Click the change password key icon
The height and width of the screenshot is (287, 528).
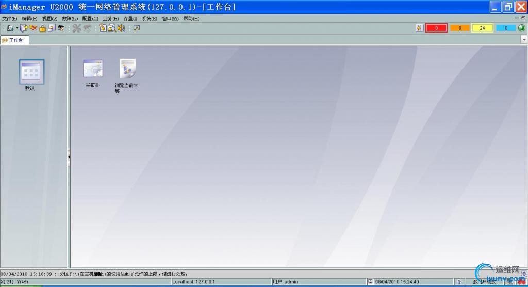click(x=33, y=28)
